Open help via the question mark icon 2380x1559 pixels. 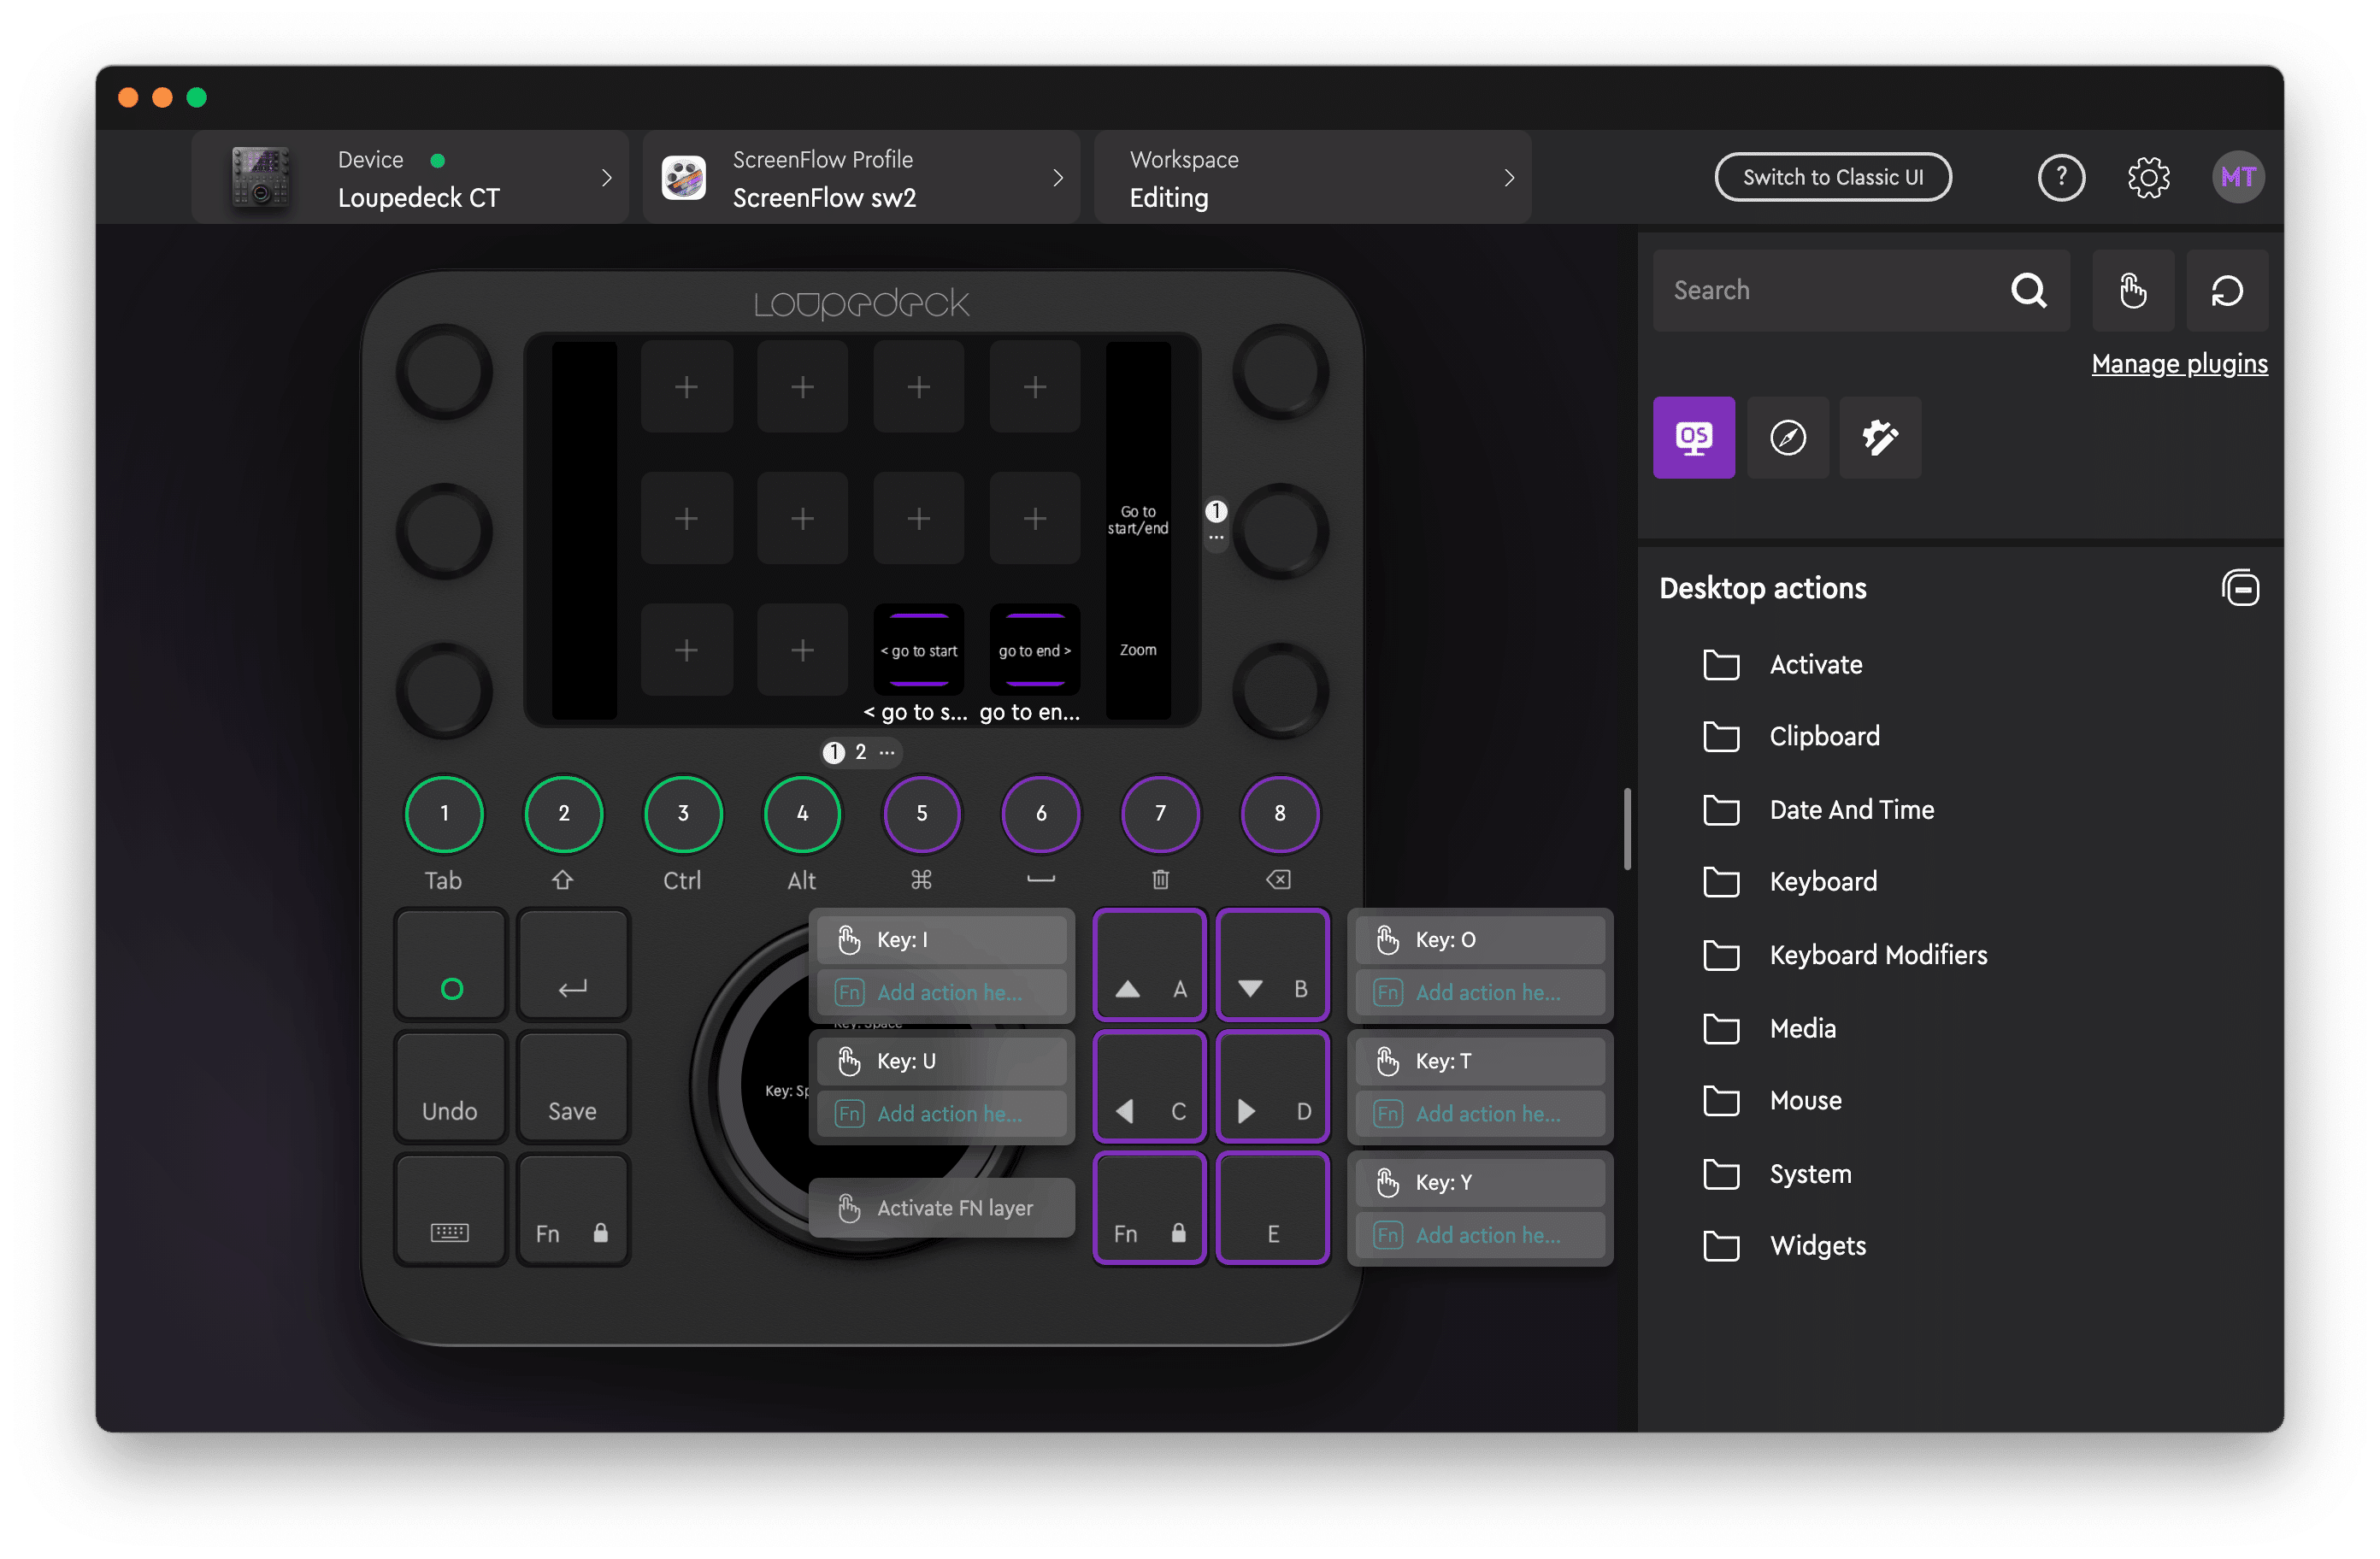tap(2061, 177)
